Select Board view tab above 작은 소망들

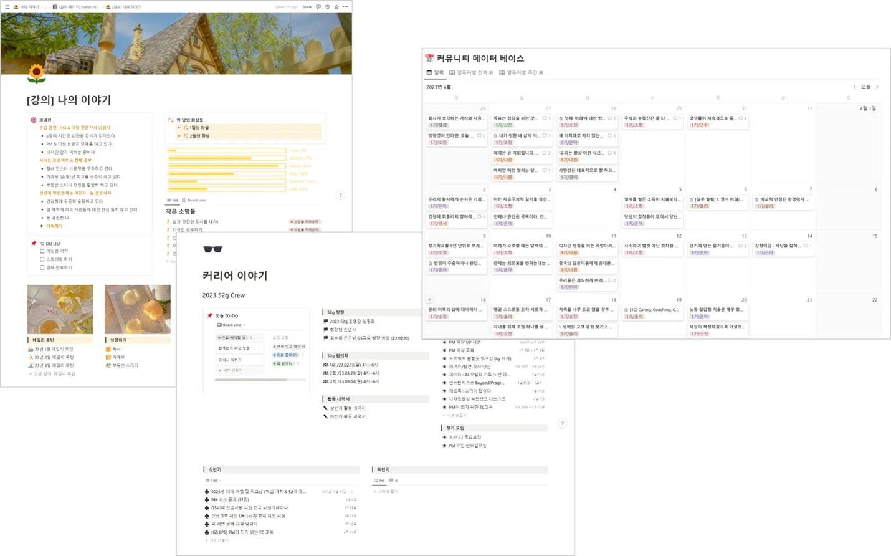194,200
